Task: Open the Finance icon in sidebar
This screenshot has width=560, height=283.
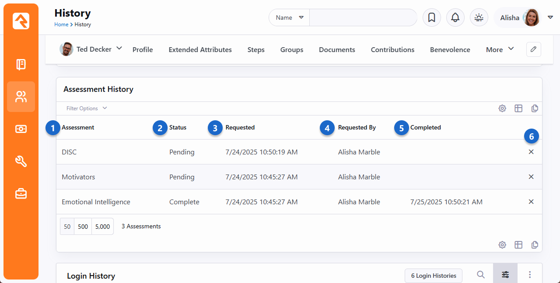Action: point(21,129)
